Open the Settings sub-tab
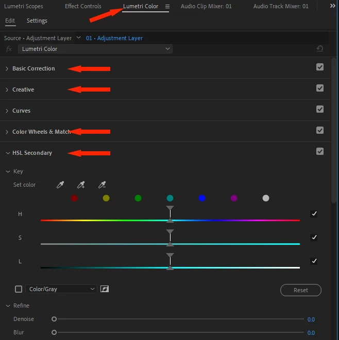 pyautogui.click(x=37, y=21)
